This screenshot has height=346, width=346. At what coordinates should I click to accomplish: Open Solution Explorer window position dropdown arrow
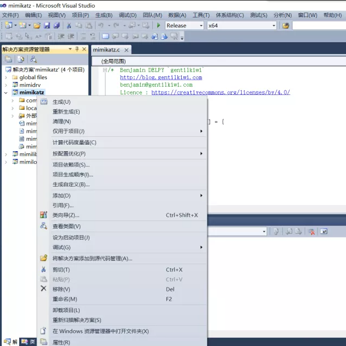click(x=70, y=49)
